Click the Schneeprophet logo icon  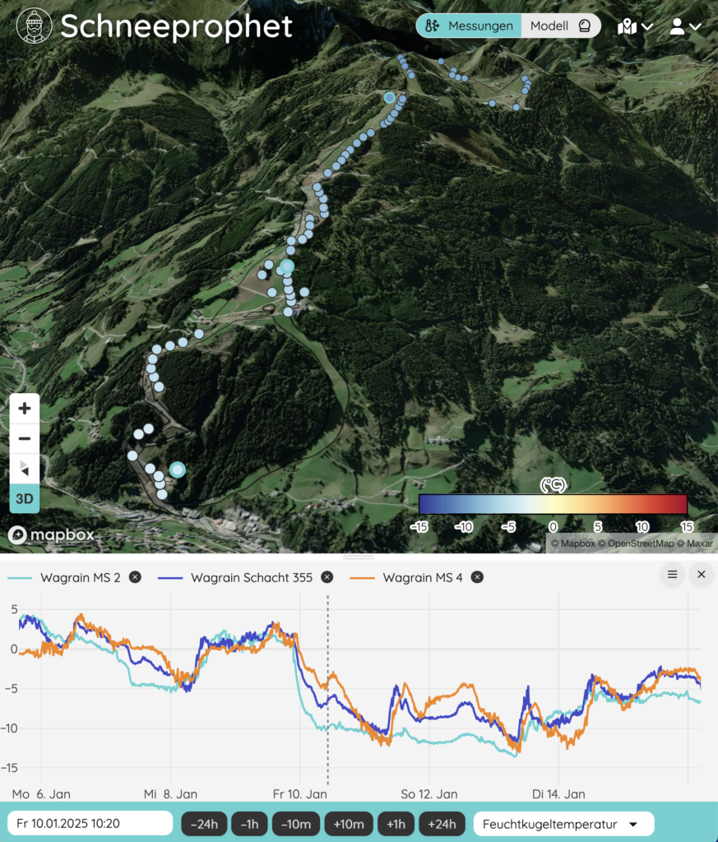34,26
